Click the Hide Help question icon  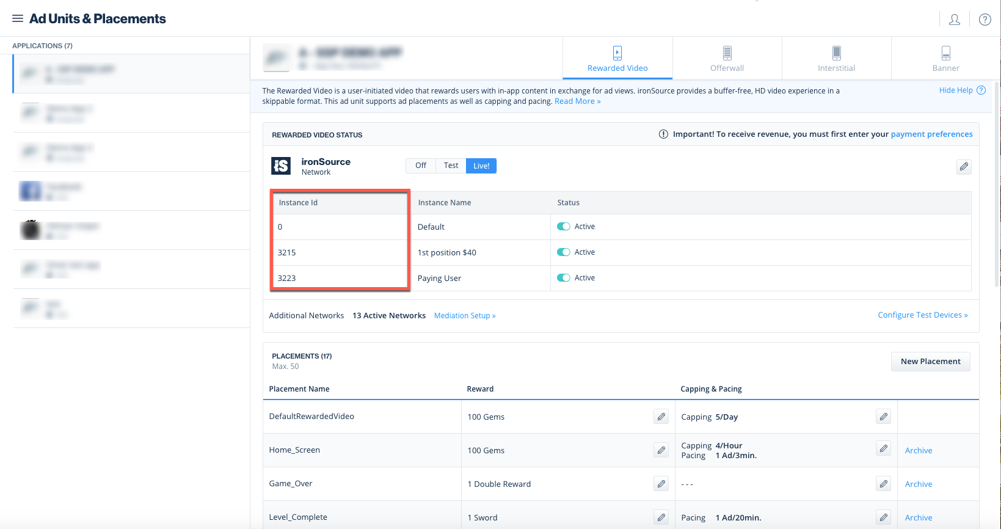click(981, 90)
